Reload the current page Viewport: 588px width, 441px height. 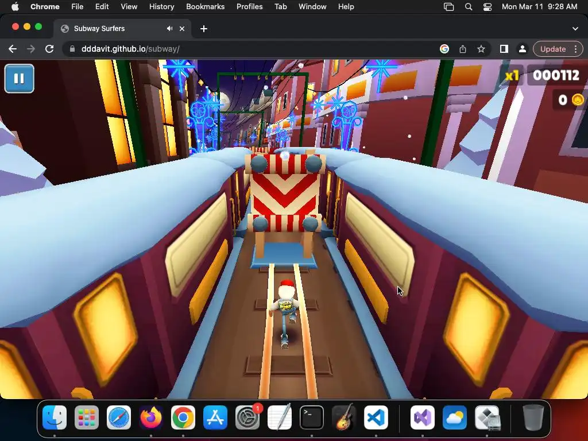tap(49, 49)
